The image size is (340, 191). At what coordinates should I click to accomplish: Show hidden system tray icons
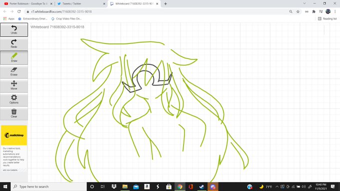tap(277, 187)
